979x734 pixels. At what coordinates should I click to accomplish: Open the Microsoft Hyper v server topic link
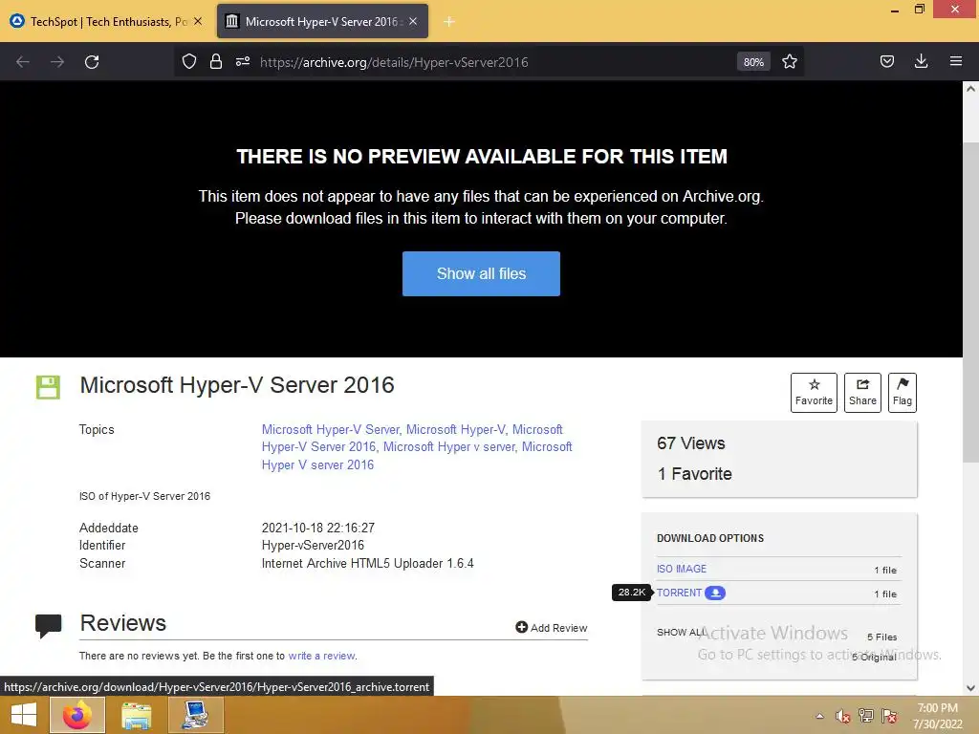click(x=449, y=447)
